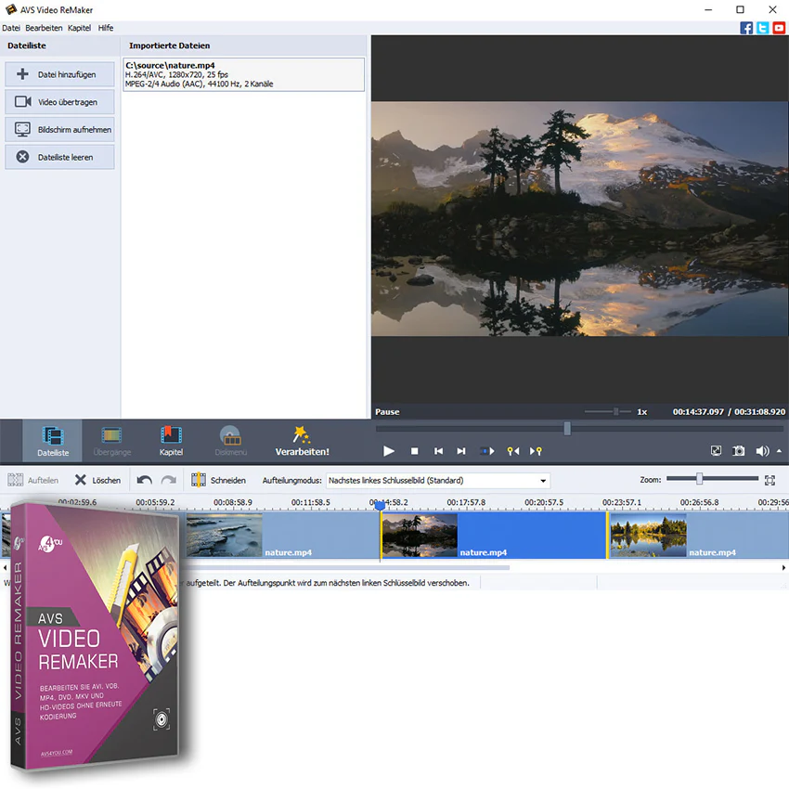Click the zoom-to-fit timeline icon
This screenshot has height=789, width=789.
770,480
